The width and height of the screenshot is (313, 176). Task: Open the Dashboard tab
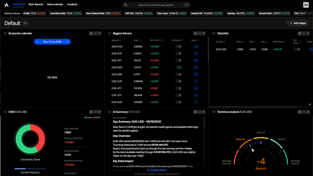[x=19, y=4]
